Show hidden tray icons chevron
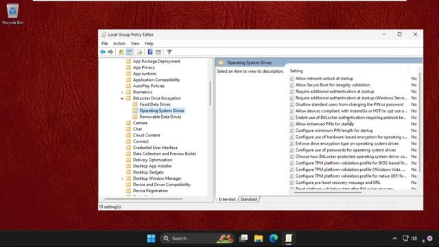The image size is (439, 247). pyautogui.click(x=394, y=239)
